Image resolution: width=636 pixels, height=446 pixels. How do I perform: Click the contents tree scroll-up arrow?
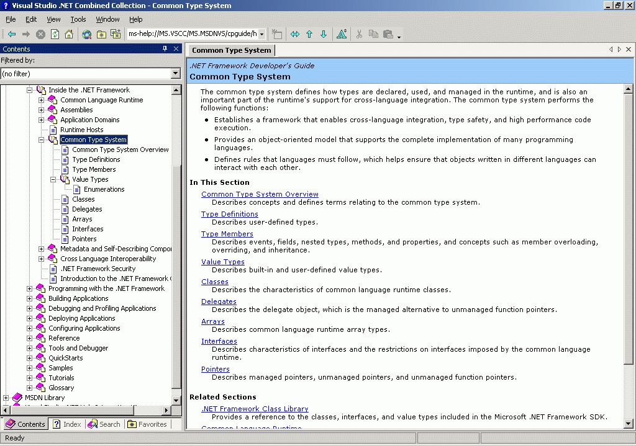coord(176,90)
